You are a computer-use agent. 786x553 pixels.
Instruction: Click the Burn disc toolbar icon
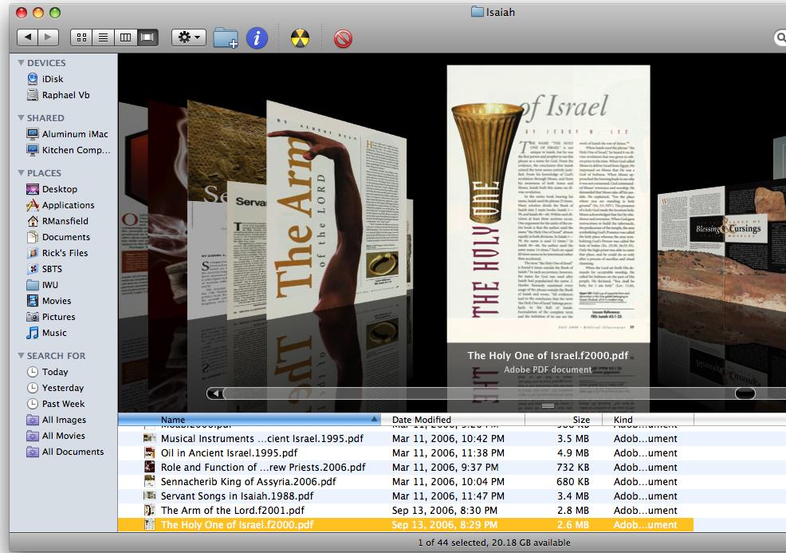300,38
